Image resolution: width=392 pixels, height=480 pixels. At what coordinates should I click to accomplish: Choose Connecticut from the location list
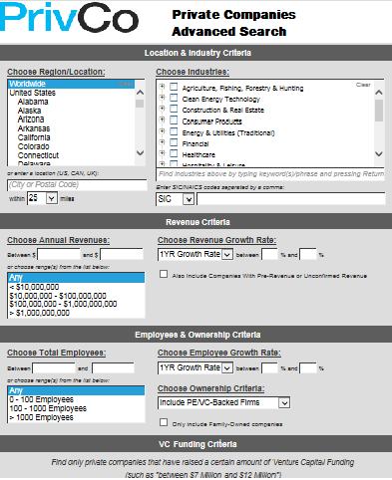point(38,155)
